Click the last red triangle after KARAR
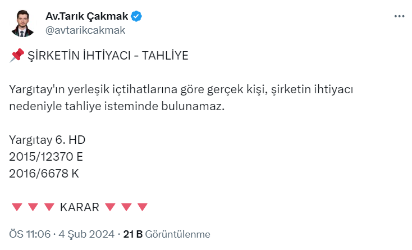The width and height of the screenshot is (412, 250). (x=143, y=207)
